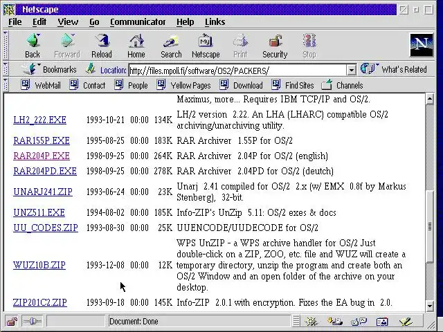The height and width of the screenshot is (332, 443).
Task: Open the Communicator menu
Action: coord(138,21)
